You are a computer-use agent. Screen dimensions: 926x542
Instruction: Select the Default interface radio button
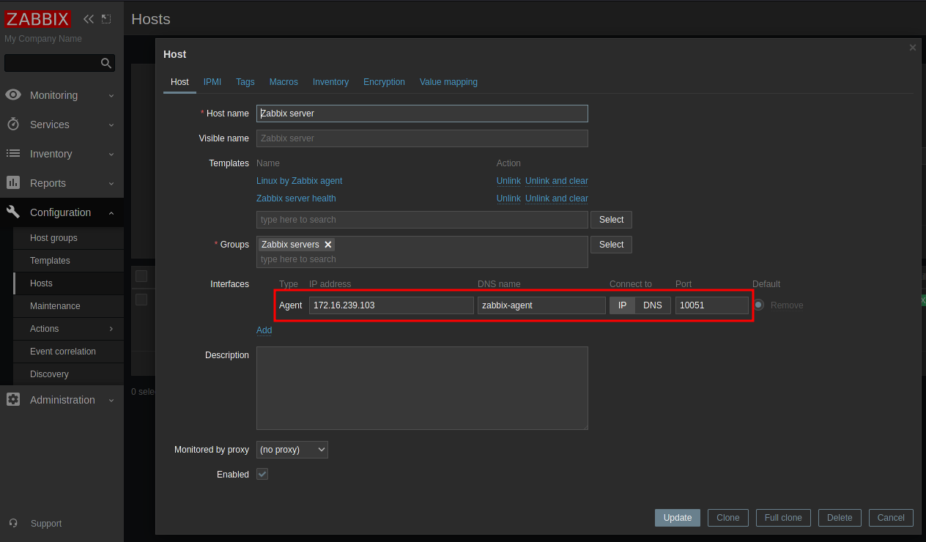(758, 305)
